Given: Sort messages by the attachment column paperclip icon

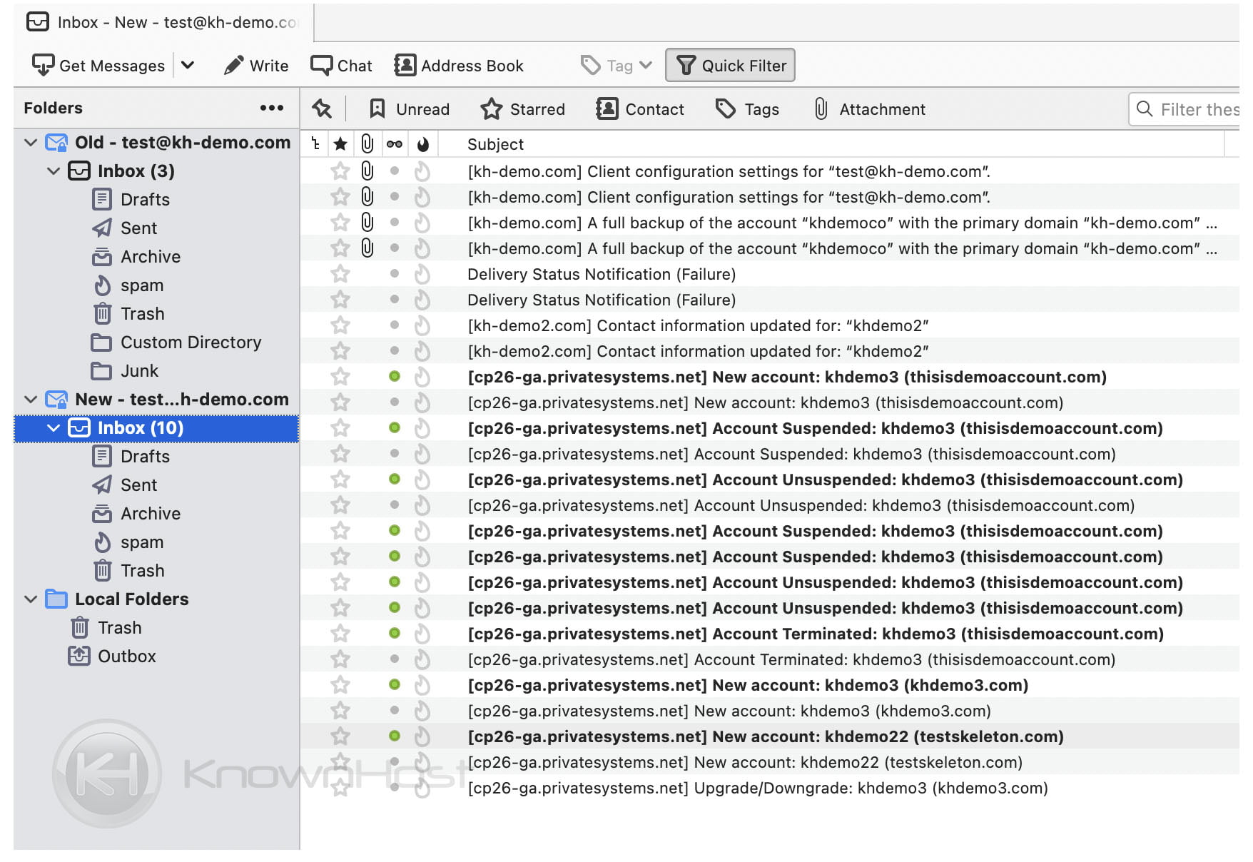Looking at the screenshot, I should pyautogui.click(x=367, y=143).
